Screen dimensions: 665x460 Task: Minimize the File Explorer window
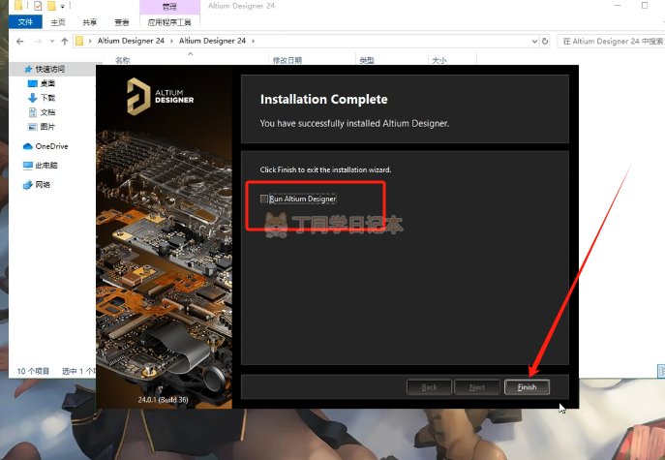click(618, 6)
